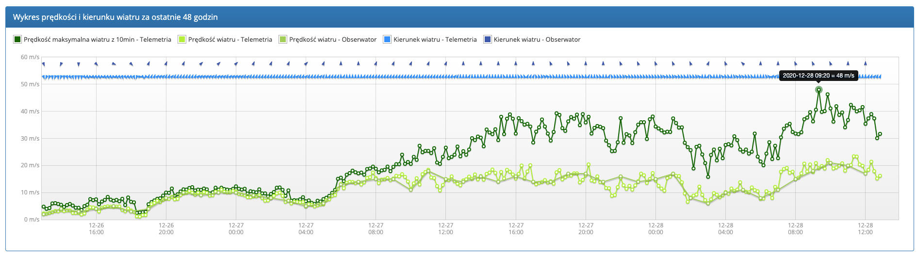Click the 12-26 16:00 time axis label

pyautogui.click(x=96, y=229)
